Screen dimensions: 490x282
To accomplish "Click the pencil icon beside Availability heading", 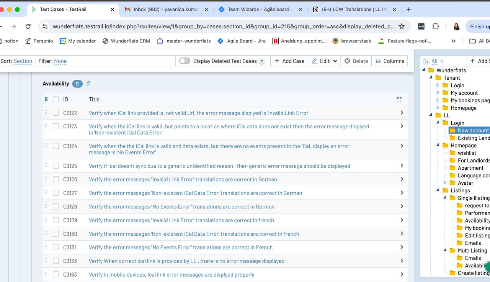I will click(x=88, y=83).
